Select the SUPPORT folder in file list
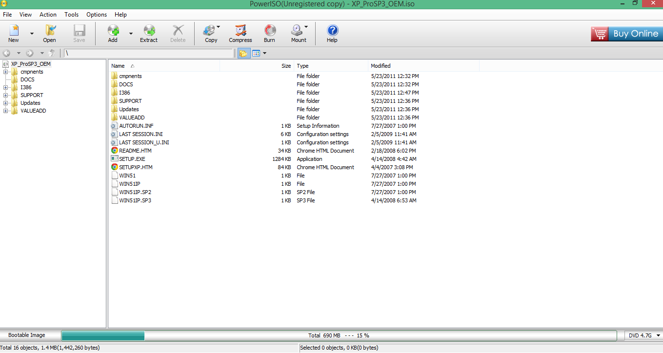 click(130, 101)
